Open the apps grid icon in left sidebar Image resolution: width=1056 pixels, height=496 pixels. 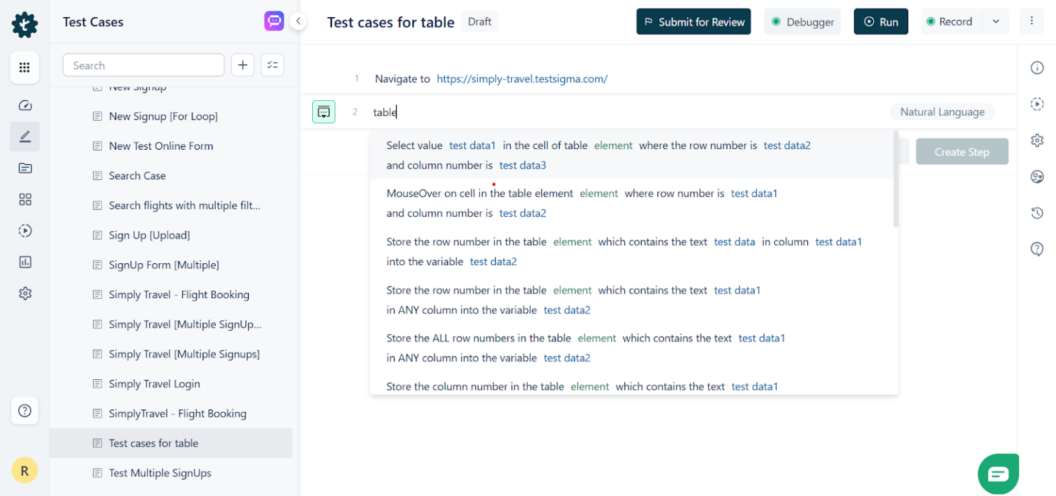coord(25,67)
